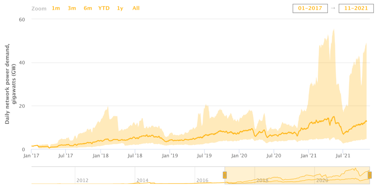Select the 6m zoom preset
Image resolution: width=378 pixels, height=190 pixels.
[x=88, y=8]
